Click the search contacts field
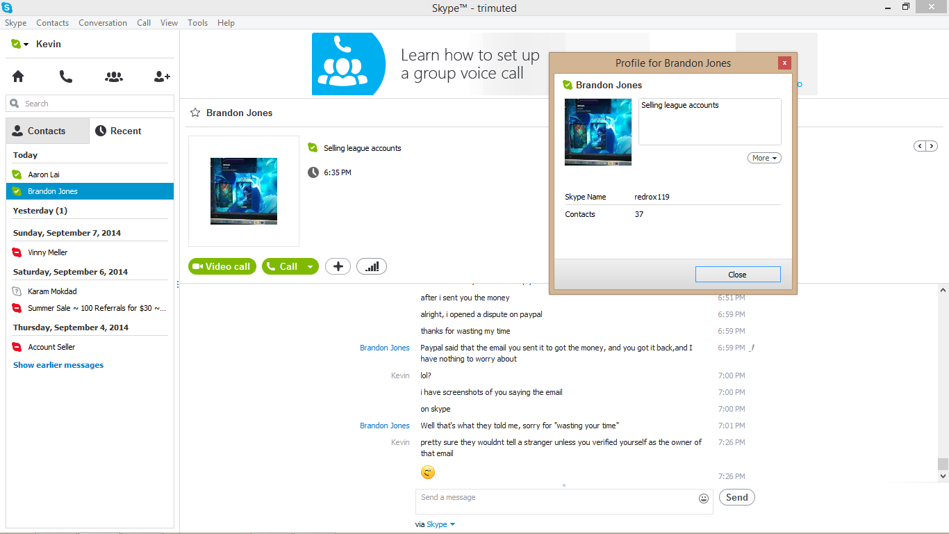 click(90, 104)
